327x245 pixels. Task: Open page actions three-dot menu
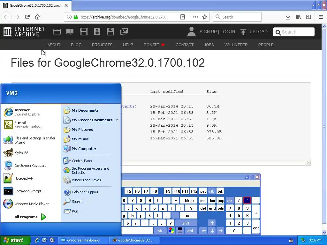[x=195, y=17]
